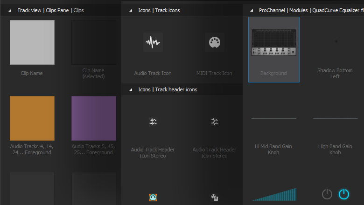
Task: Collapse the Track view Clips Pane section
Action: coord(10,10)
